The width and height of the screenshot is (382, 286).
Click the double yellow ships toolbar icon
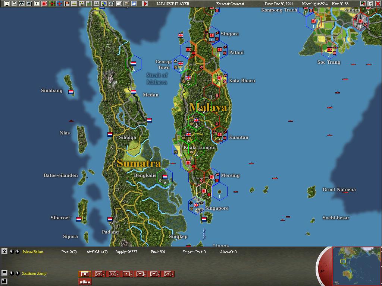tap(82, 4)
